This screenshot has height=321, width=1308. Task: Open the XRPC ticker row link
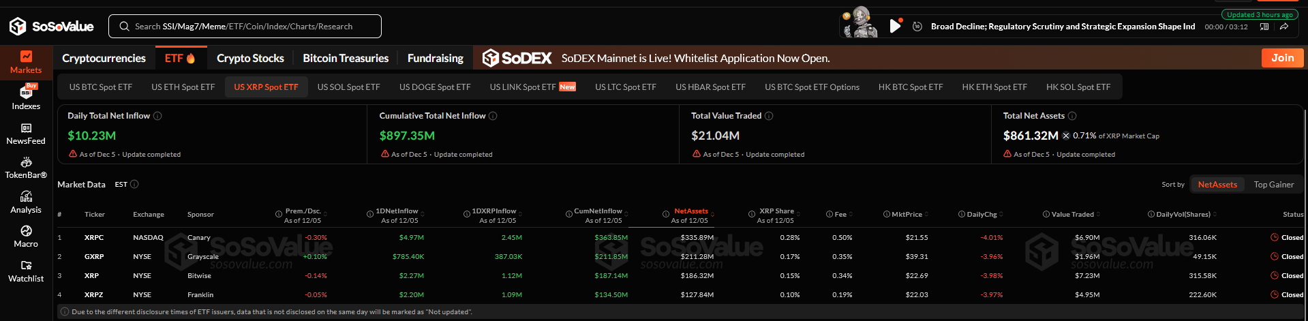tap(94, 238)
